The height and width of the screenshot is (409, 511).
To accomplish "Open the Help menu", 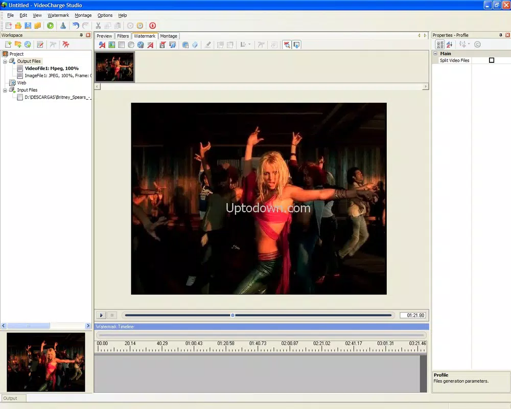I will 123,15.
